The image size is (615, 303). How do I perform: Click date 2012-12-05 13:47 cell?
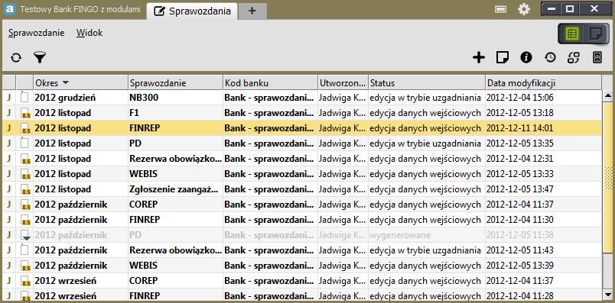coord(543,189)
